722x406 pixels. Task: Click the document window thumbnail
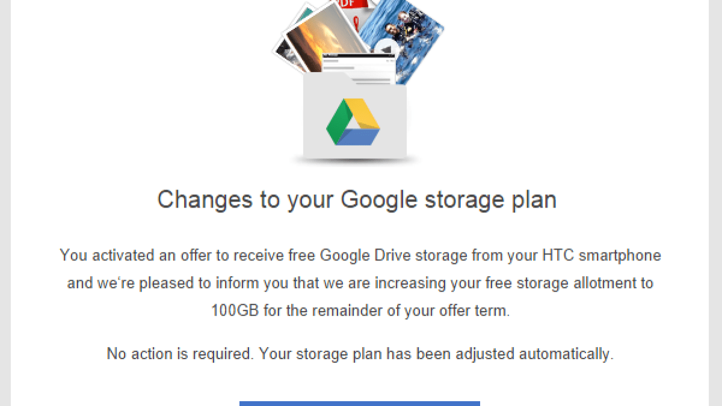(x=359, y=62)
